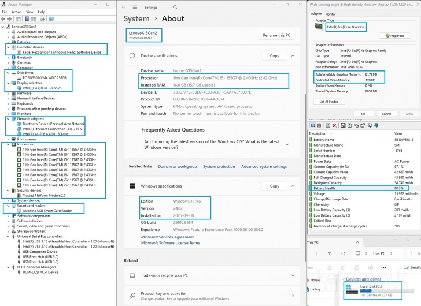Screen dimensions: 421x306
Task: Collapse the Devices and drives group
Action: (344, 279)
